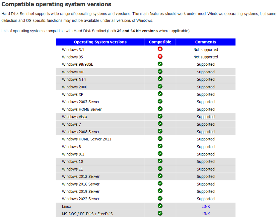The image size is (278, 219).
Task: Click the Compatible operating system versions heading
Action: pyautogui.click(x=56, y=4)
